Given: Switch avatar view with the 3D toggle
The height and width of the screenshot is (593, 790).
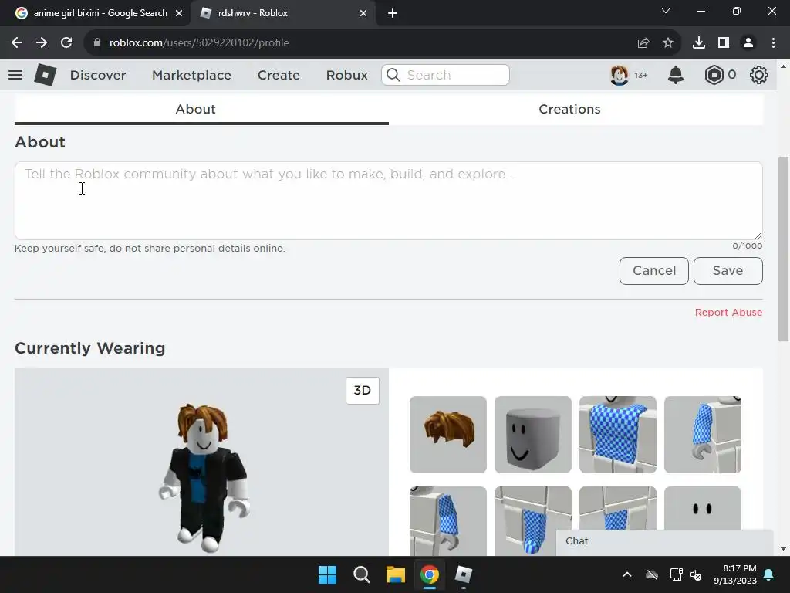Looking at the screenshot, I should pos(363,390).
